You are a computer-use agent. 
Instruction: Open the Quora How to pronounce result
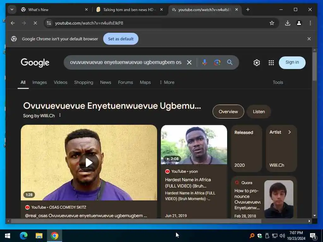247,199
